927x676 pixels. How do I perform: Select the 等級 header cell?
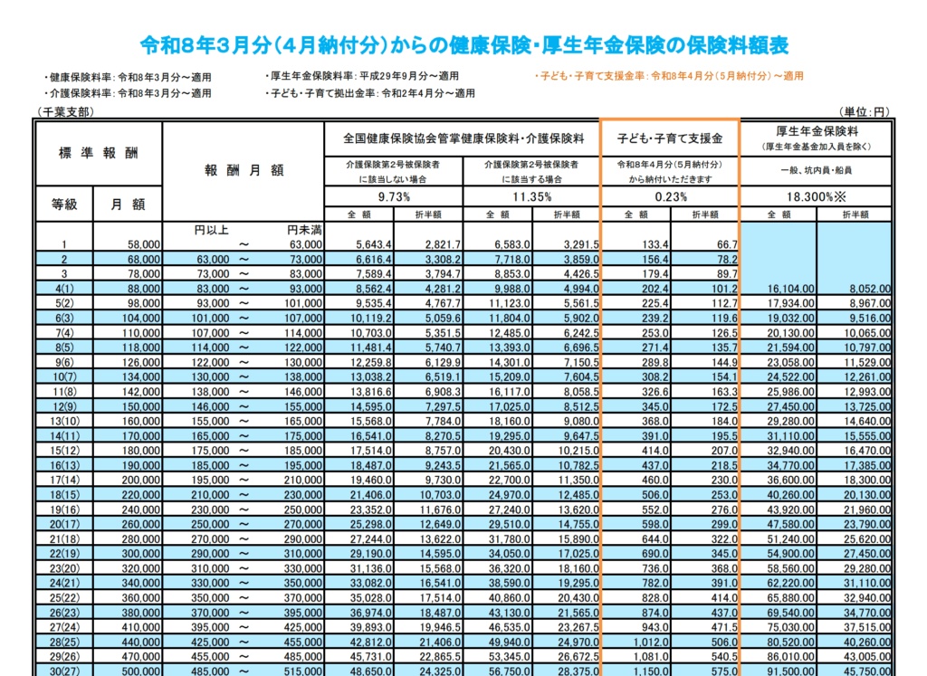click(63, 205)
